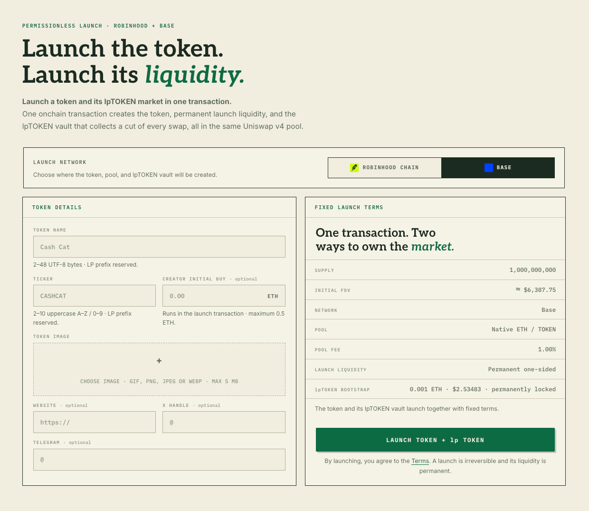
Task: Click the Website https:// field
Action: click(95, 422)
